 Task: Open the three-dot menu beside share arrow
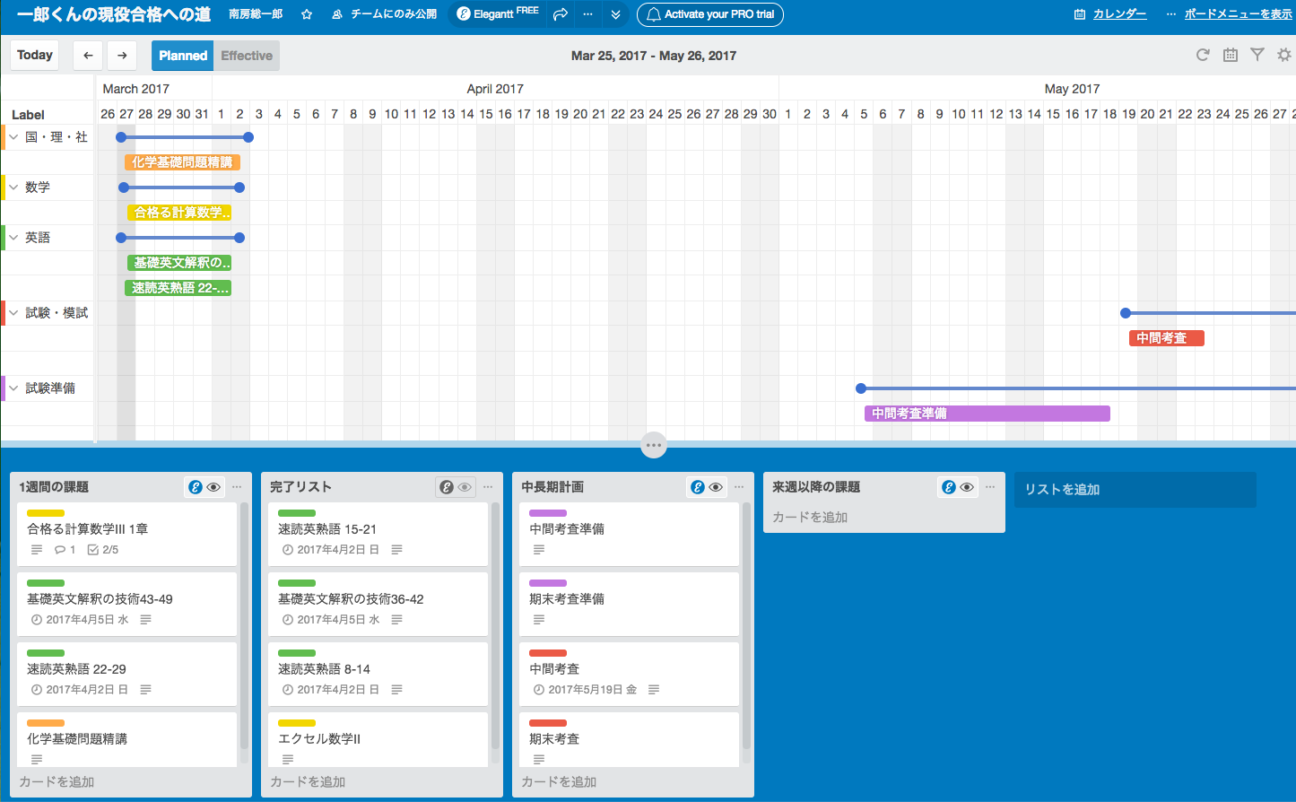coord(587,14)
